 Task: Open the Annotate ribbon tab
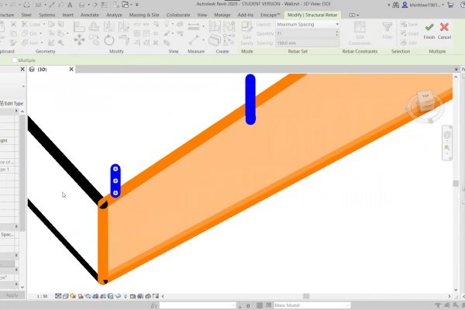point(90,15)
